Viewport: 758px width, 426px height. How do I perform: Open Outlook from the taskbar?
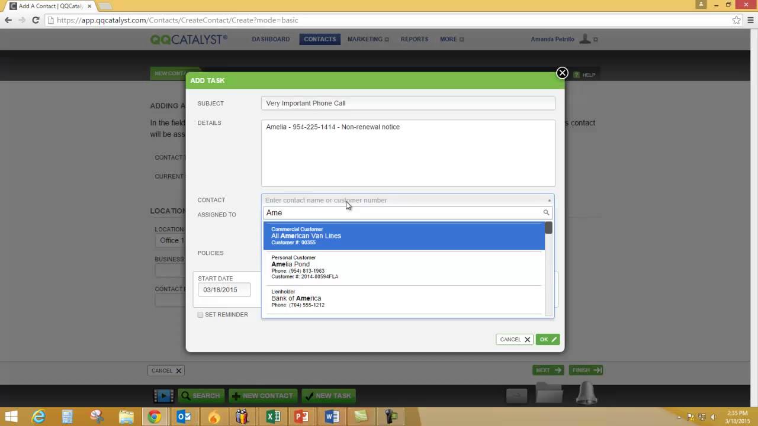point(184,417)
